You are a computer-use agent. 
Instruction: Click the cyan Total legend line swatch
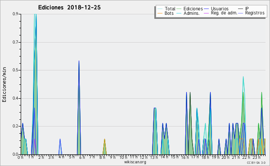(x=160, y=9)
